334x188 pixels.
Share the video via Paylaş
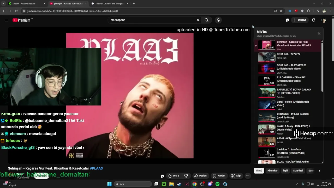(x=200, y=176)
